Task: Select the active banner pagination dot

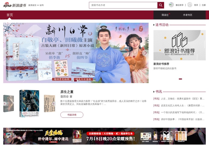Action: [x=76, y=81]
